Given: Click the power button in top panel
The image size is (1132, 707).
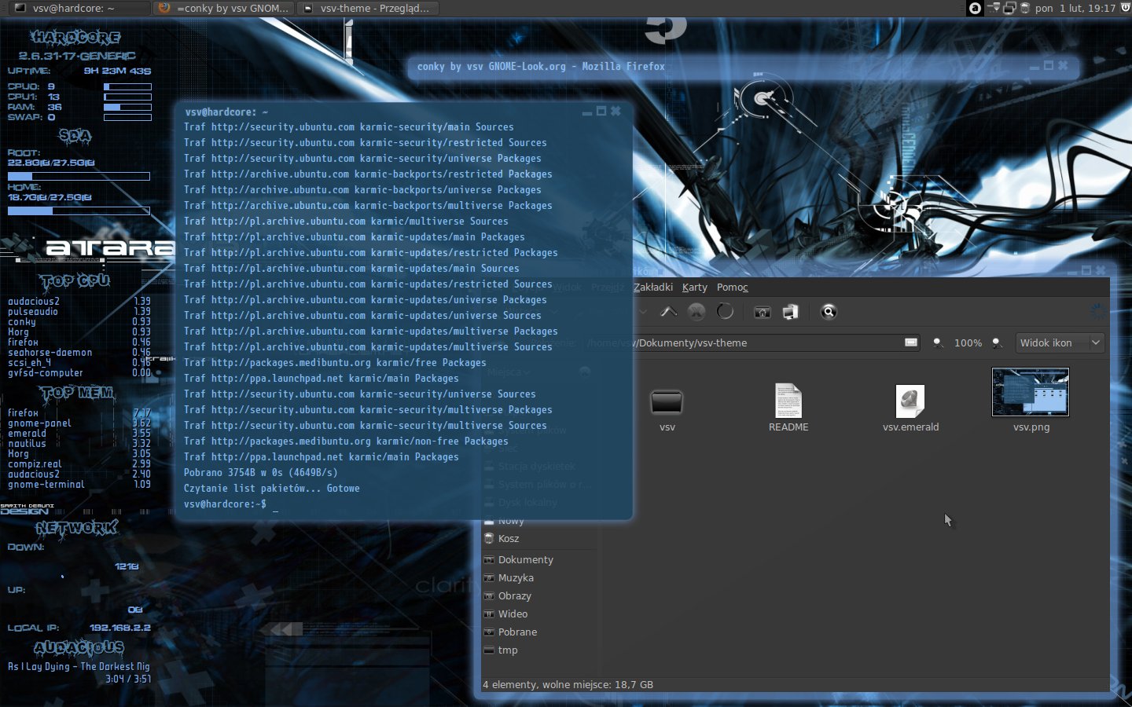Looking at the screenshot, I should [x=1125, y=8].
